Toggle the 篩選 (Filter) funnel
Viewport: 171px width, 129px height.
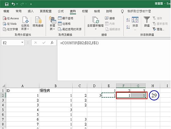click(147, 22)
